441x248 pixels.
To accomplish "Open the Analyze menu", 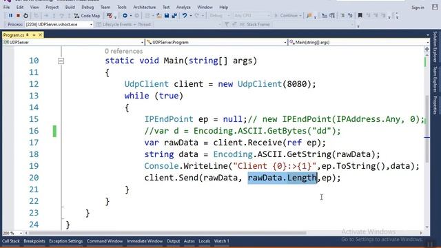I will [183, 8].
